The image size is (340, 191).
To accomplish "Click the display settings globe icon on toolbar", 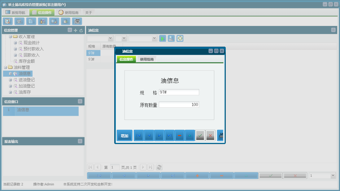I will tap(54, 21).
